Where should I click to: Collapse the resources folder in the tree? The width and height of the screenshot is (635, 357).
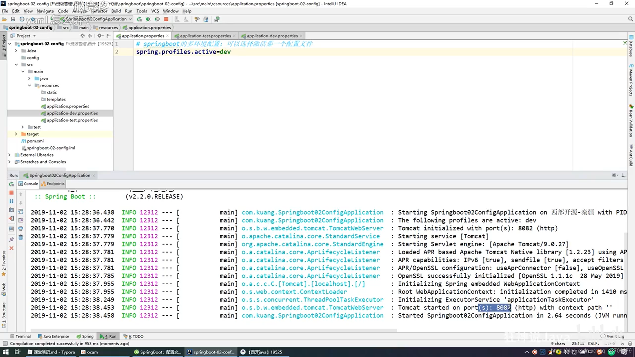click(29, 85)
